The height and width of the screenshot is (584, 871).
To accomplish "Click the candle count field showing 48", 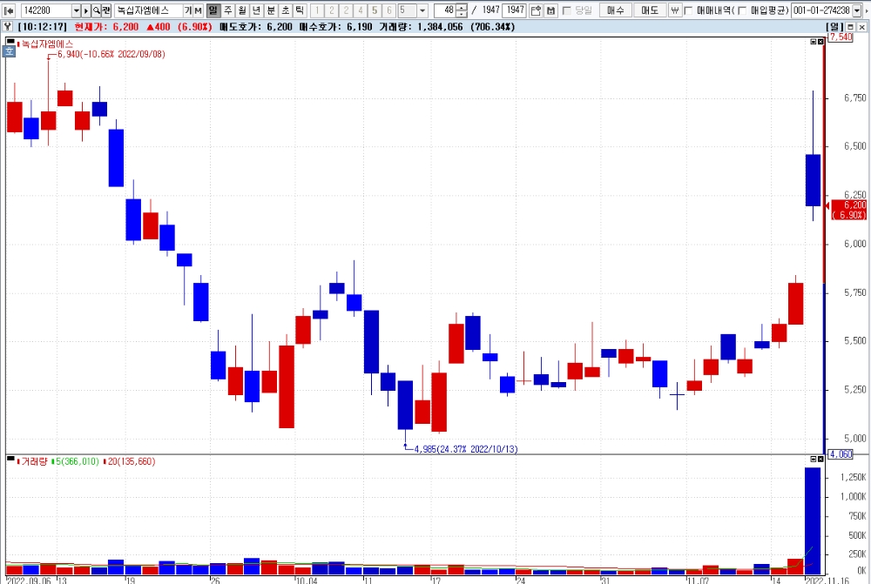I will tap(445, 10).
